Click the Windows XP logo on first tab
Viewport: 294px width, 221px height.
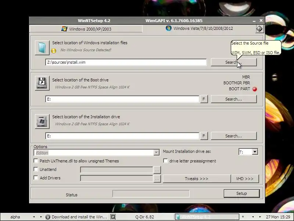click(64, 29)
